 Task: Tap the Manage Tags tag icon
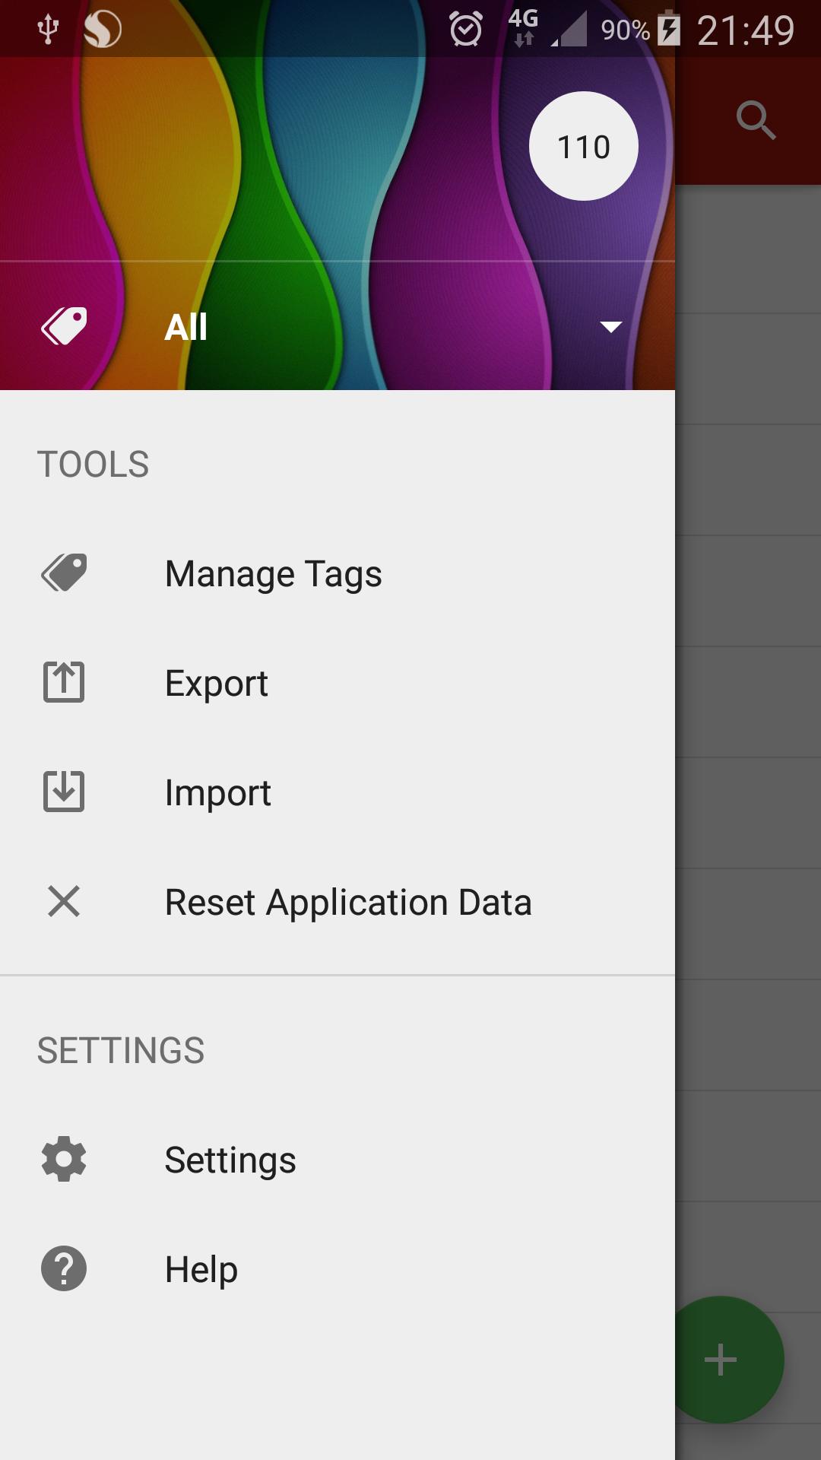tap(64, 573)
